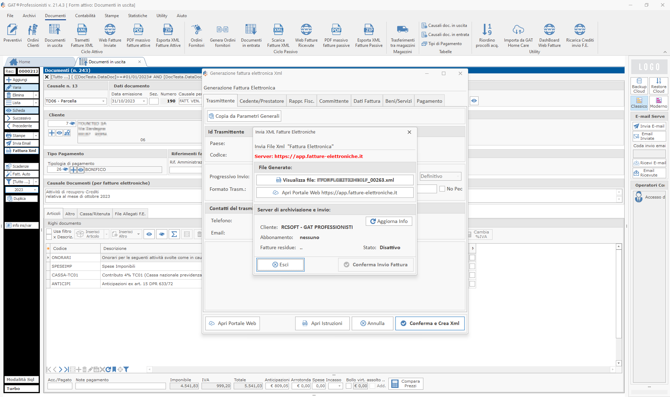Click Esci button in Invia XML dialog
The width and height of the screenshot is (670, 397).
click(281, 265)
